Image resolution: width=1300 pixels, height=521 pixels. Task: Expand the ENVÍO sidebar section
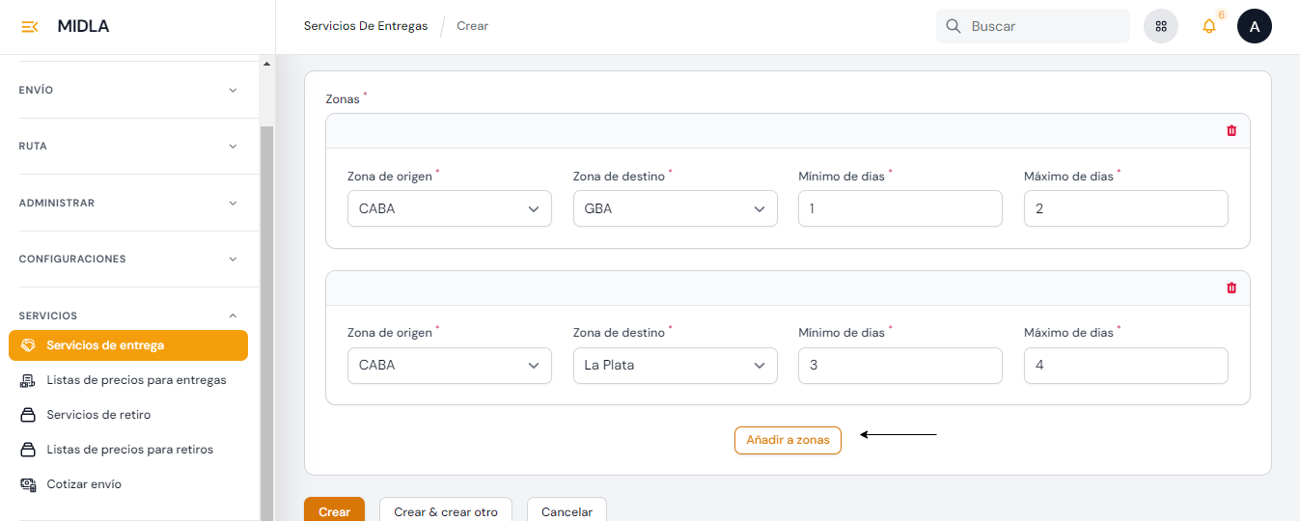point(128,90)
